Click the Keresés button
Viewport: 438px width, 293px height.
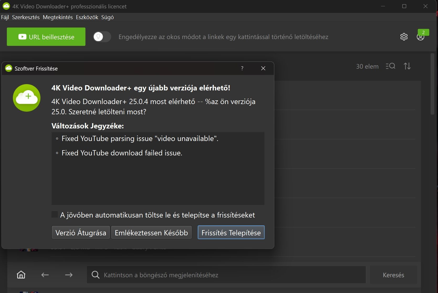tap(393, 275)
